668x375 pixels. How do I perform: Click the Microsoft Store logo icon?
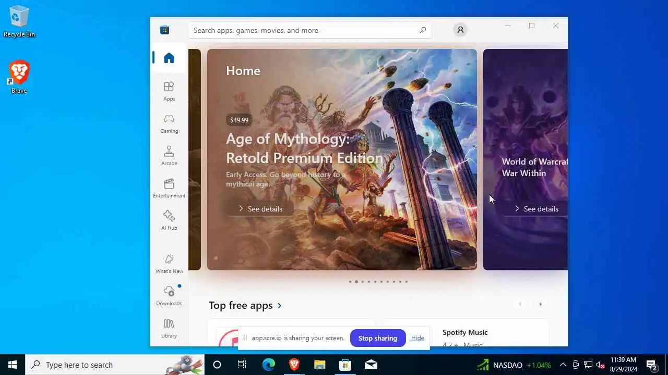pos(165,30)
